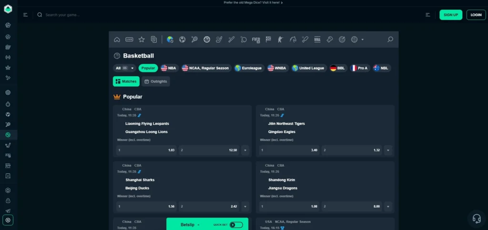
Task: Select the Pro A league filter
Action: [x=360, y=68]
